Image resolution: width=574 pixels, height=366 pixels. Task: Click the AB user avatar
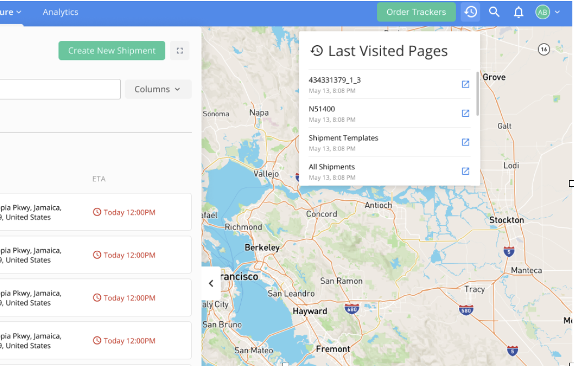coord(543,12)
